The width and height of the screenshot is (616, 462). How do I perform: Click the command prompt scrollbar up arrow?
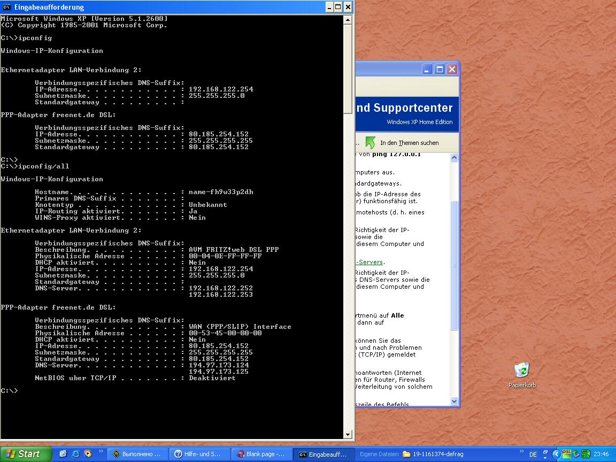pyautogui.click(x=348, y=19)
